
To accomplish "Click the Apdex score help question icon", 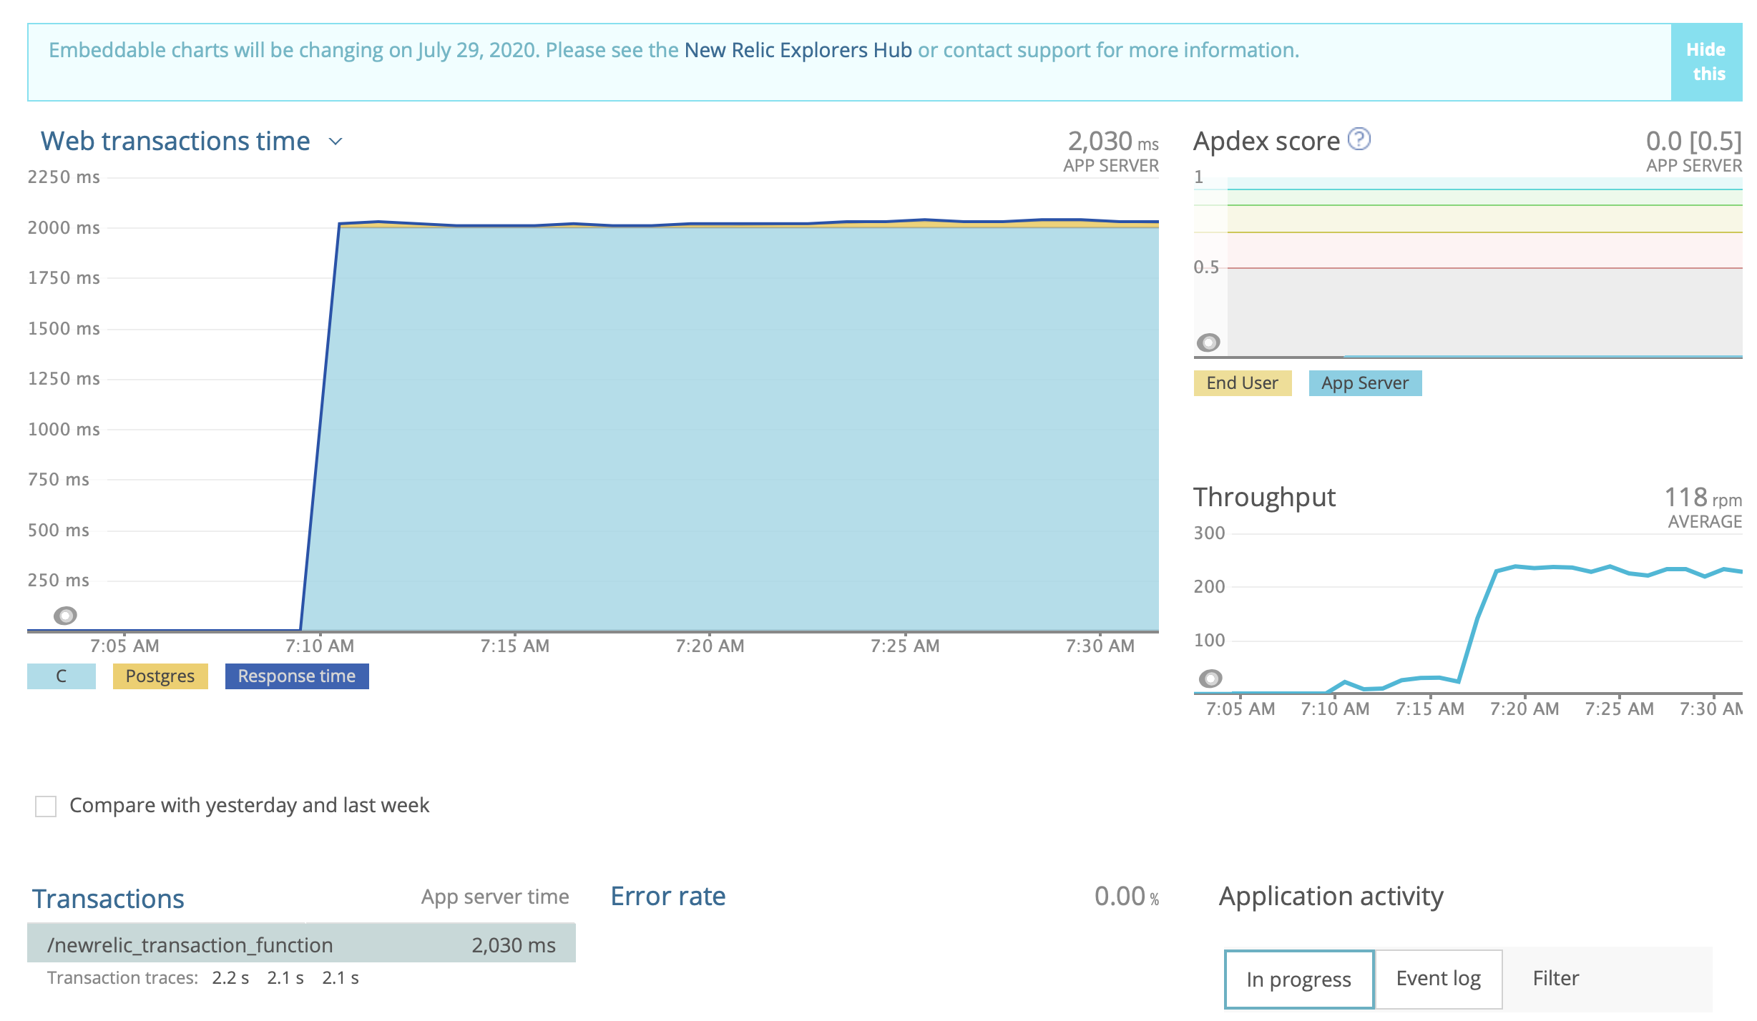I will 1359,139.
